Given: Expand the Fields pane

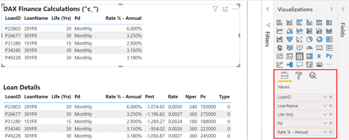Looking at the screenshot, I should click(343, 9).
